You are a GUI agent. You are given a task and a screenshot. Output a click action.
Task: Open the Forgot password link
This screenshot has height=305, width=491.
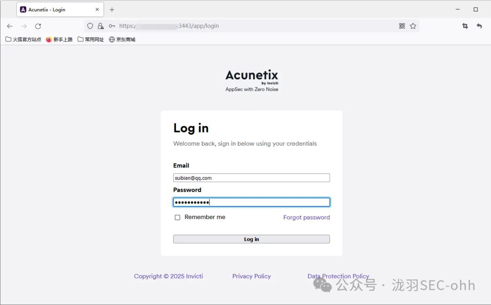pyautogui.click(x=306, y=217)
